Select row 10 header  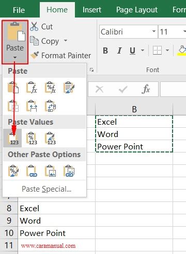(x=9, y=233)
